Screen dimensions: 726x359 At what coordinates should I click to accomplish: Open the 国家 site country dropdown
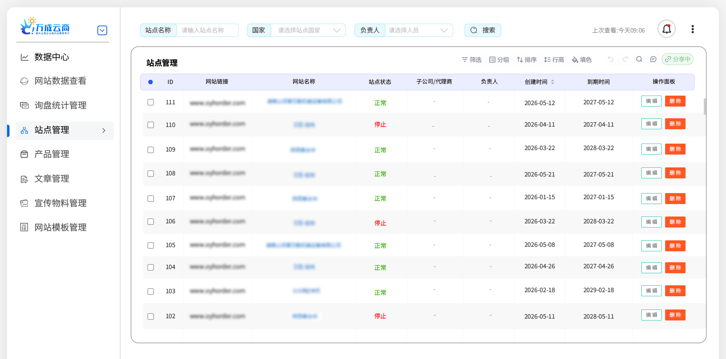[x=308, y=30]
